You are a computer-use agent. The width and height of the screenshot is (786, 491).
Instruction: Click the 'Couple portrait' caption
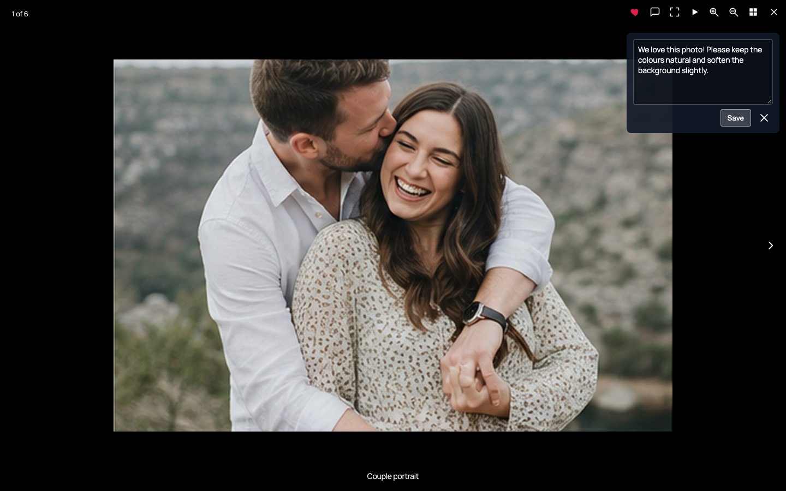393,476
